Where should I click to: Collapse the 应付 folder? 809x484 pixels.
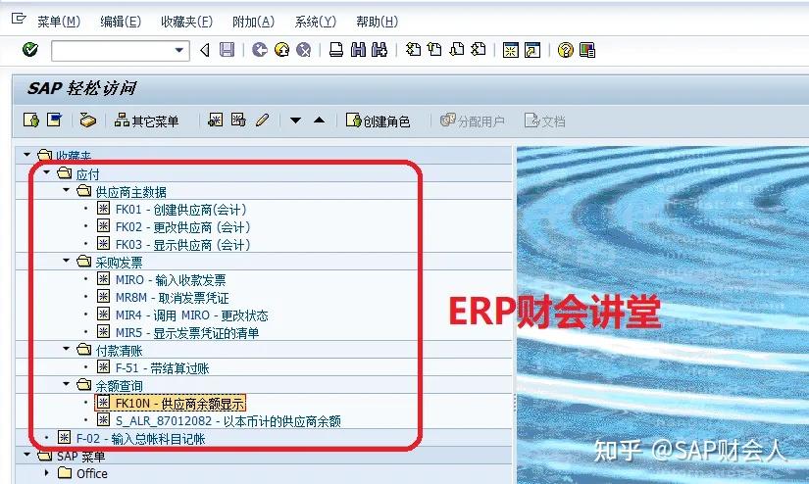click(x=46, y=172)
